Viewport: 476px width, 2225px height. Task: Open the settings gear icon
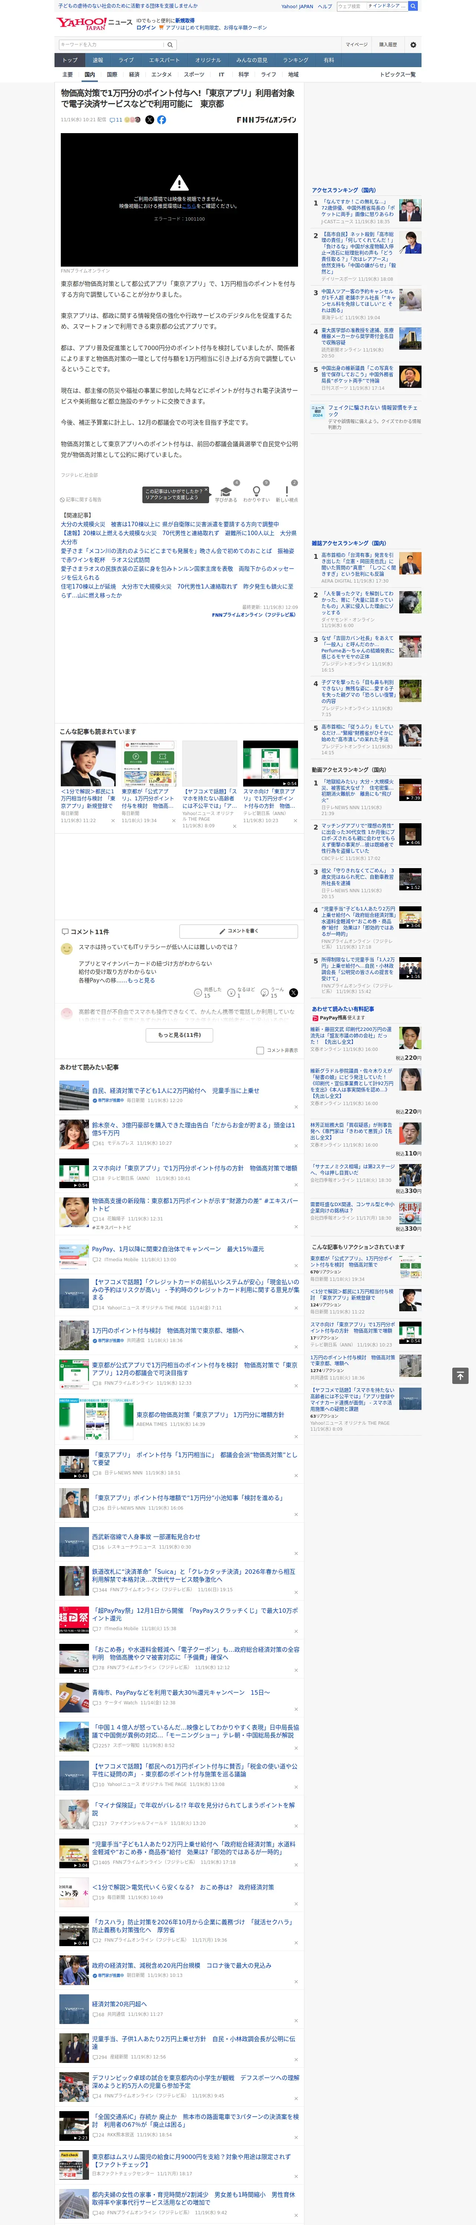(413, 45)
